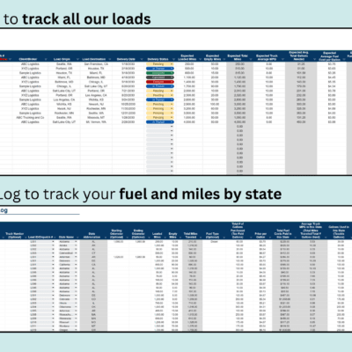Select the Diesel fuel type cell

(x=214, y=242)
